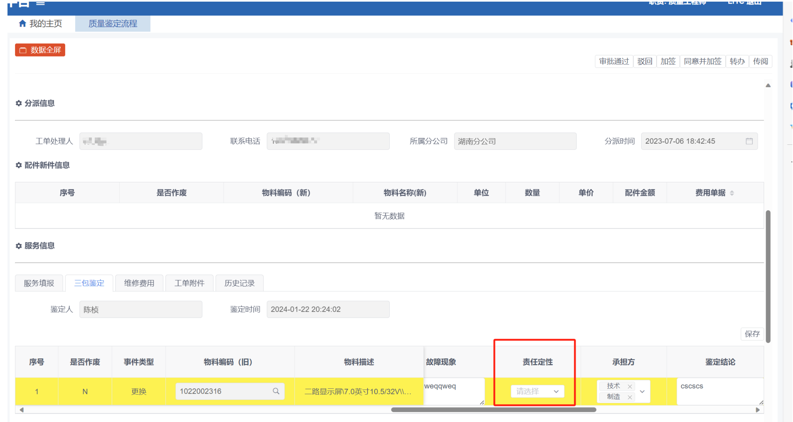Viewport: 793px width, 422px height.
Task: Click 暂无数据 empty table text
Action: [389, 216]
